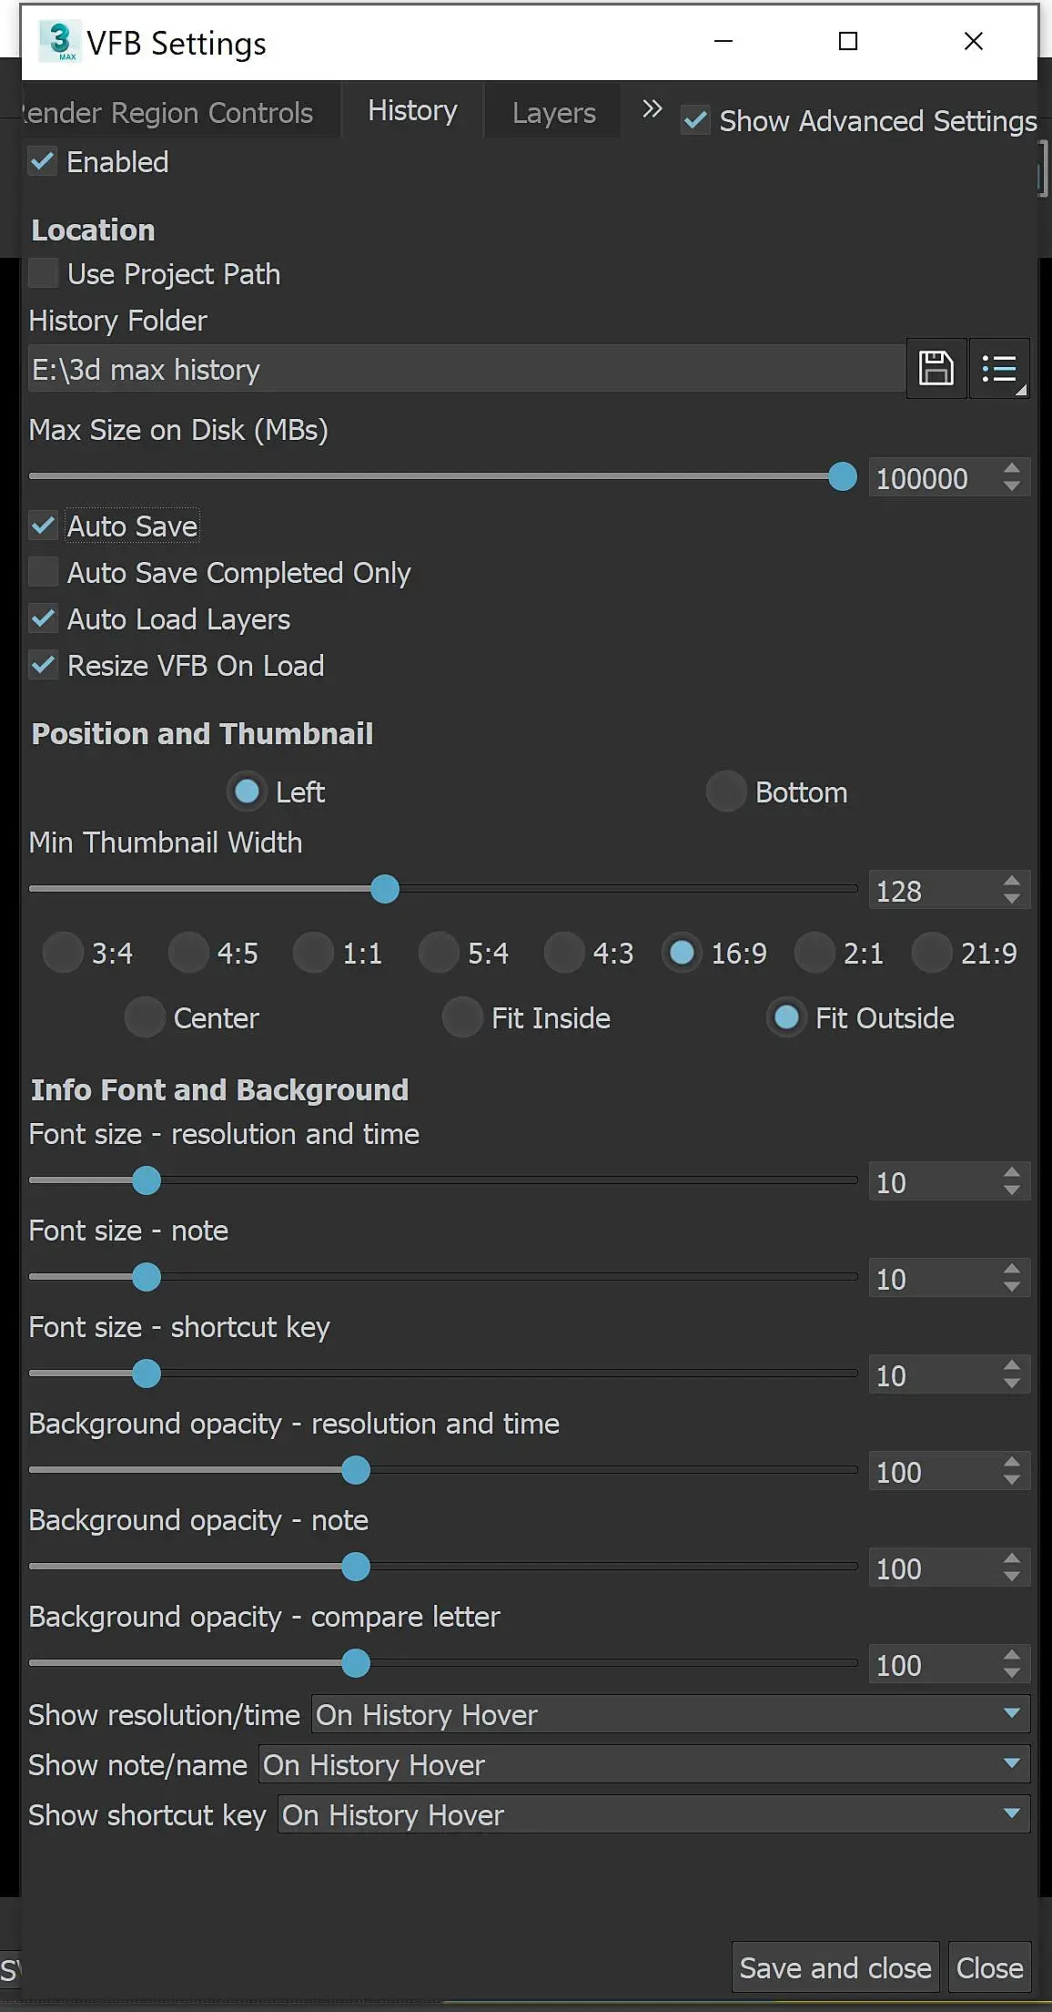Increase resolution and time font size spinner
Viewport: 1052px width, 2012px height.
(1011, 1171)
